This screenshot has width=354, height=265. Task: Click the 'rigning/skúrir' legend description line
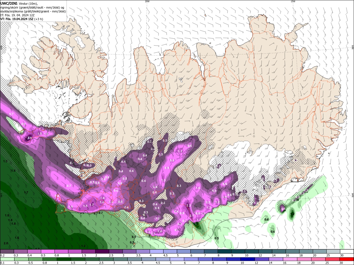[32, 7]
